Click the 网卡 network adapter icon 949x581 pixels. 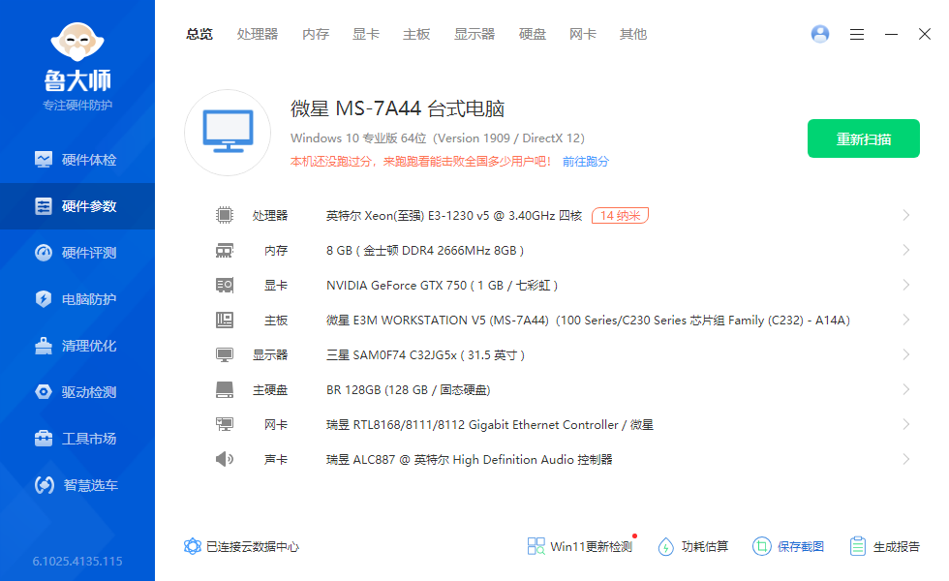225,424
